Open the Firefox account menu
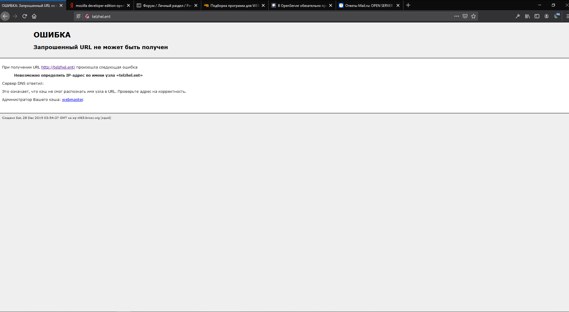569x312 pixels. click(547, 16)
